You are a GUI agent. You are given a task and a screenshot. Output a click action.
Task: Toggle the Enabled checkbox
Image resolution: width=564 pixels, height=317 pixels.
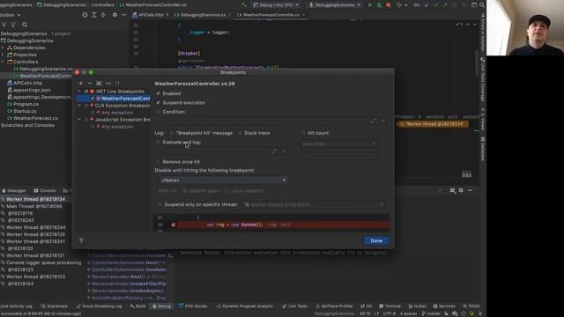(159, 93)
